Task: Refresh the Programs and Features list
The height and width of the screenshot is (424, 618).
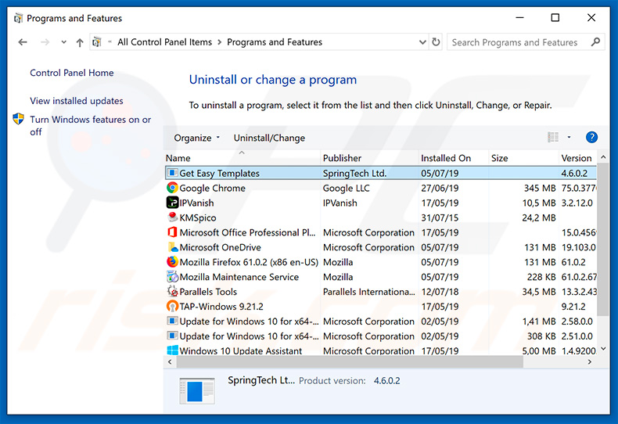Action: point(436,41)
